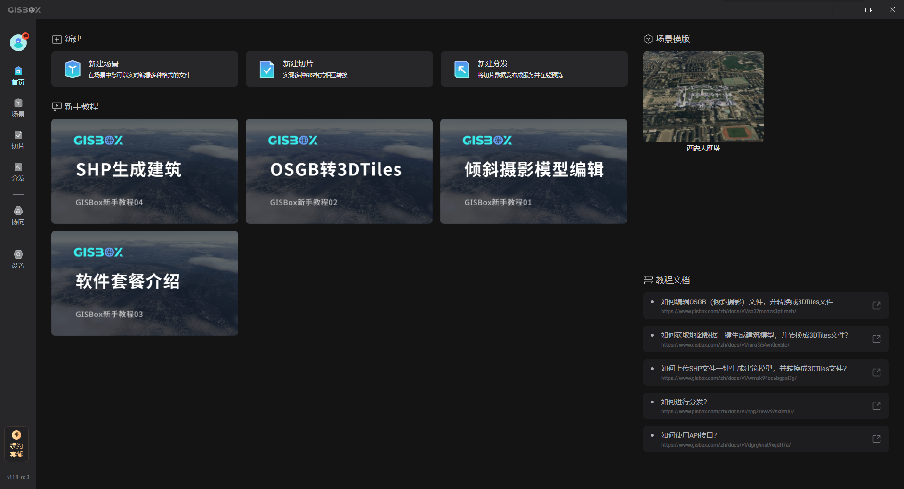Click the GISBox新手教程04 caption
The width and height of the screenshot is (904, 489).
pos(109,203)
